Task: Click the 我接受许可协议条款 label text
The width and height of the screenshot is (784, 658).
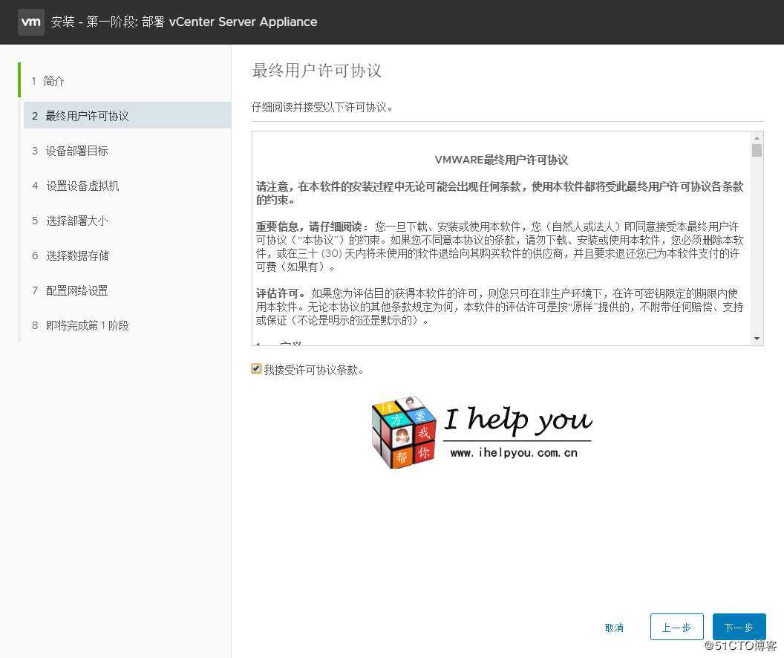Action: tap(314, 370)
